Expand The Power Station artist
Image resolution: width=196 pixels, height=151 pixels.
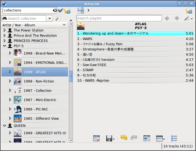tap(5, 30)
